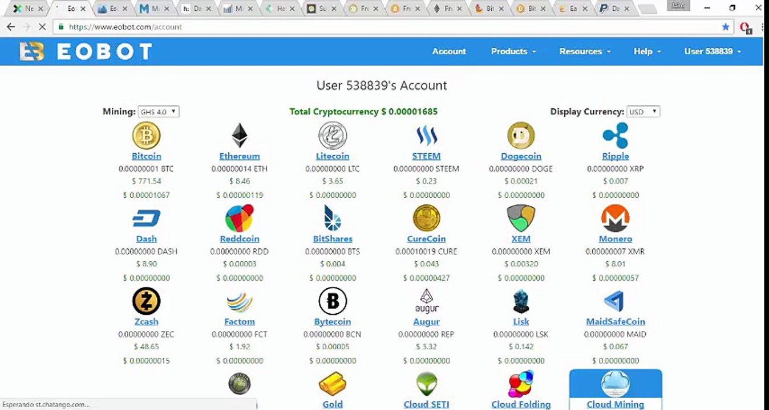Image resolution: width=769 pixels, height=410 pixels.
Task: Click the '0.00010019 CURE' balance
Action: coord(426,251)
